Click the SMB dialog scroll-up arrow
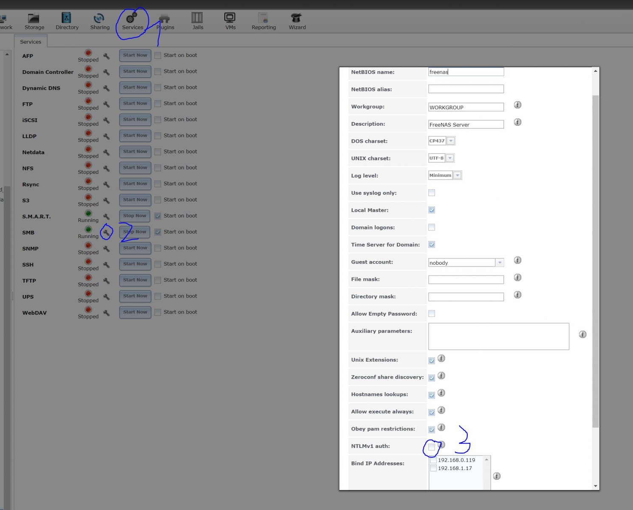633x510 pixels. click(595, 71)
